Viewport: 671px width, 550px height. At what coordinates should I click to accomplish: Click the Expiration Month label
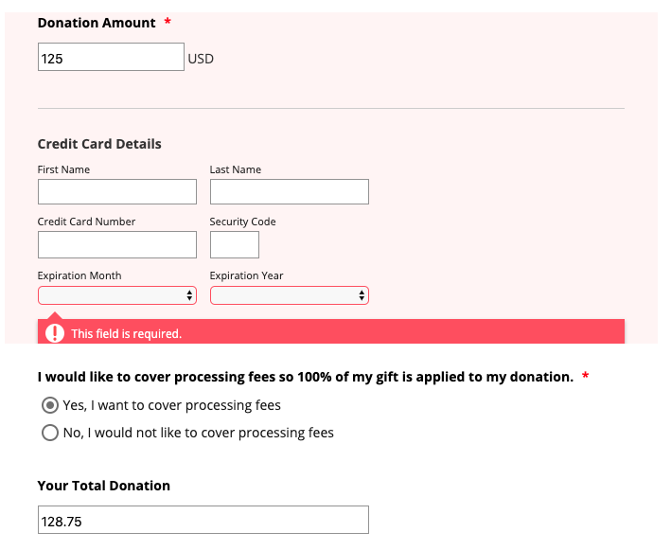pyautogui.click(x=79, y=275)
